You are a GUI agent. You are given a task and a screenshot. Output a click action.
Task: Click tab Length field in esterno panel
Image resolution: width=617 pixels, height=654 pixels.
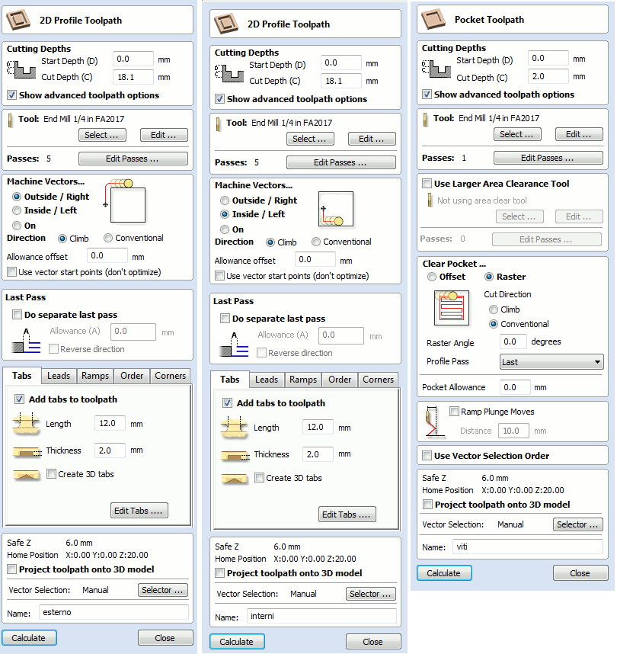pos(110,423)
